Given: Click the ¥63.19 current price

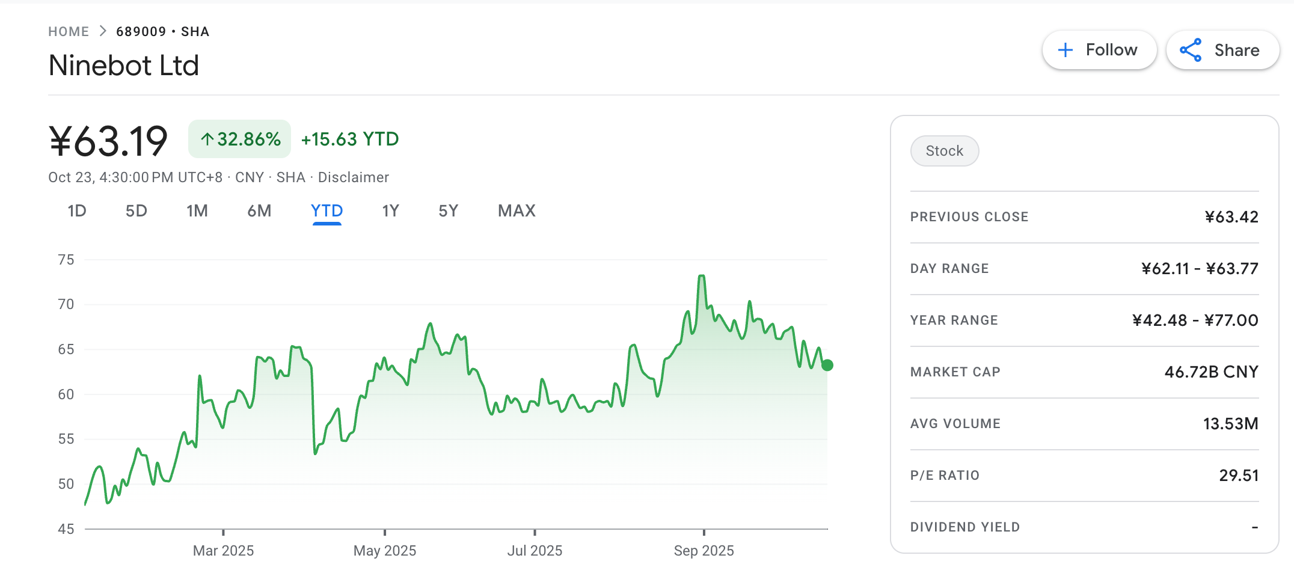Looking at the screenshot, I should point(108,142).
